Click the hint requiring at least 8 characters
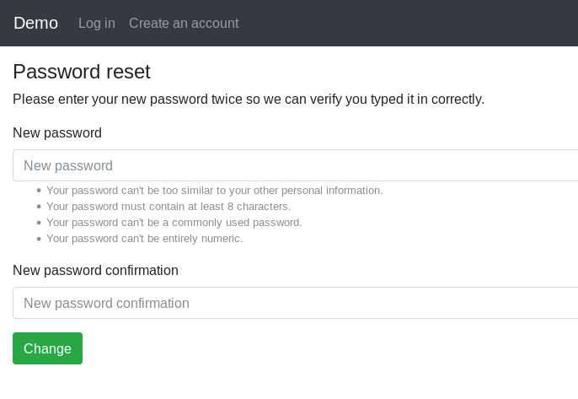 pos(169,207)
